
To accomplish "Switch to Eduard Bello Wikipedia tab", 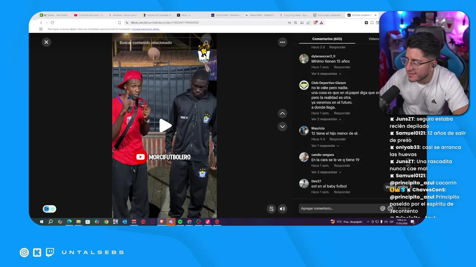I will pyautogui.click(x=260, y=15).
